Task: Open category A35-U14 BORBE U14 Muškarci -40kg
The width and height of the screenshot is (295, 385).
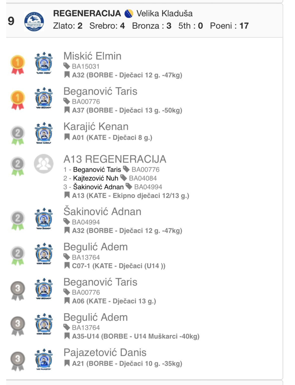Action: tap(136, 336)
